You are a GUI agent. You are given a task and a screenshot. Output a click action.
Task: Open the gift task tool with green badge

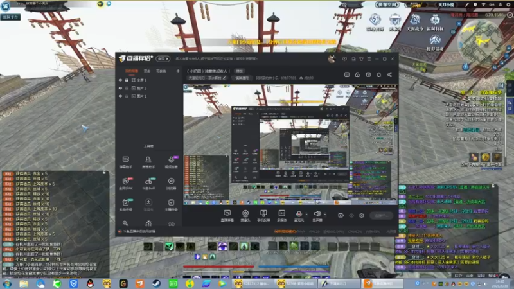point(126,205)
